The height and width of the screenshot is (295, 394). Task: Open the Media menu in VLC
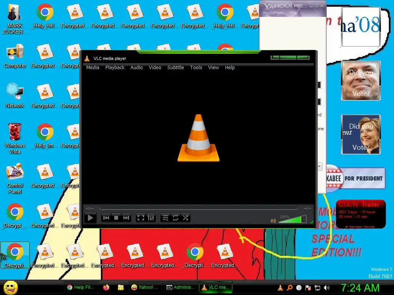92,68
